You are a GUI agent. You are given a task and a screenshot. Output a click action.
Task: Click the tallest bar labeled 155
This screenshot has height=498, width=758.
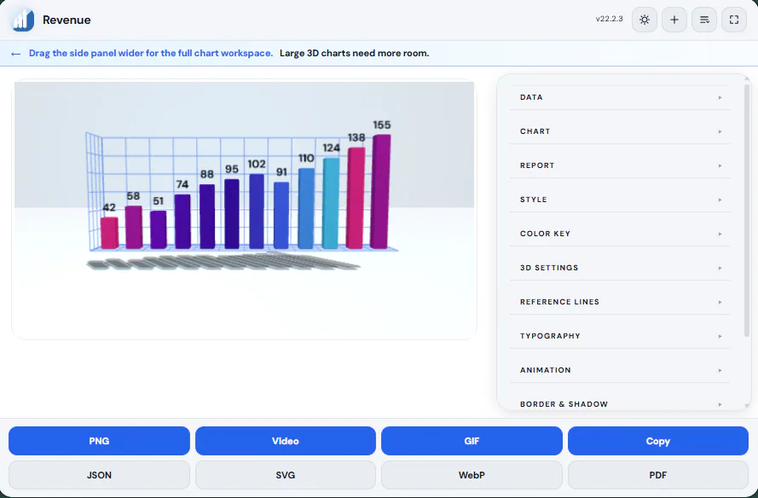tap(380, 192)
